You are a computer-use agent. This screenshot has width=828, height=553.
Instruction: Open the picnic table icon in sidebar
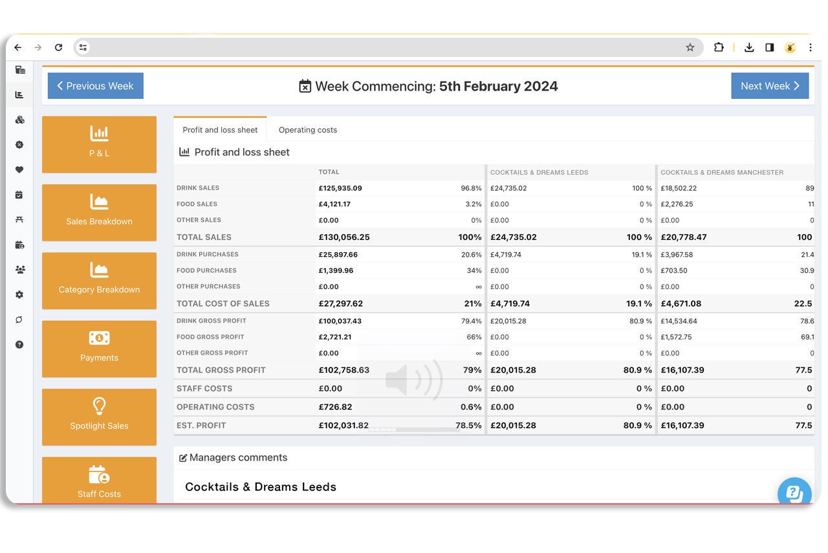pyautogui.click(x=19, y=220)
